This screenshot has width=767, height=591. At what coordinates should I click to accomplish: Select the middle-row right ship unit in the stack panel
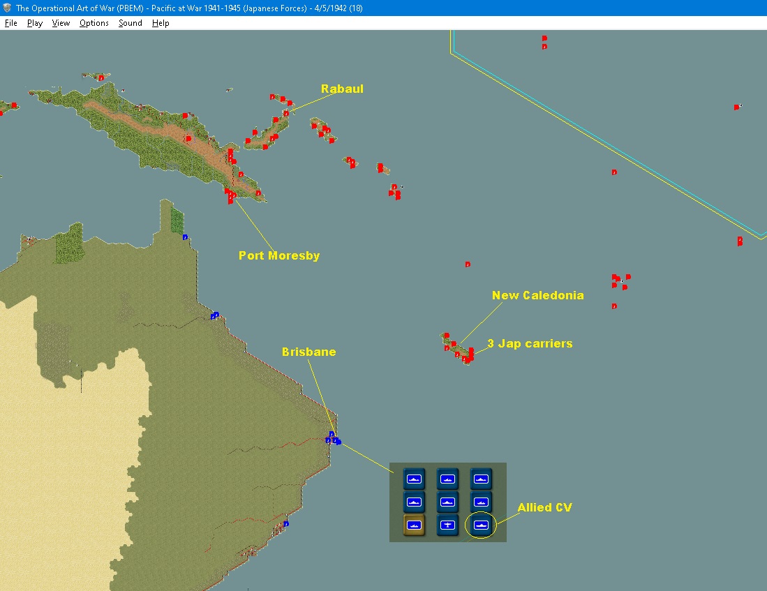[481, 502]
